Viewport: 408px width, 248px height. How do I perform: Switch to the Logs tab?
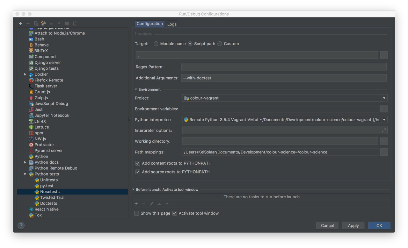coord(172,24)
